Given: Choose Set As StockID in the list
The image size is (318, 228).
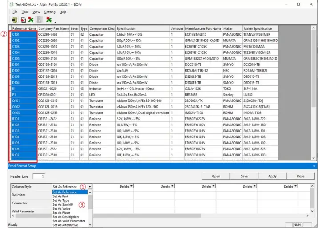Looking at the screenshot, I should click(70, 204).
